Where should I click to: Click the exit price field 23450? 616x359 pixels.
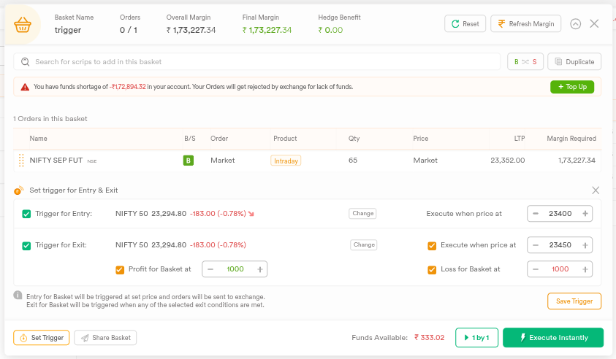[x=560, y=245]
